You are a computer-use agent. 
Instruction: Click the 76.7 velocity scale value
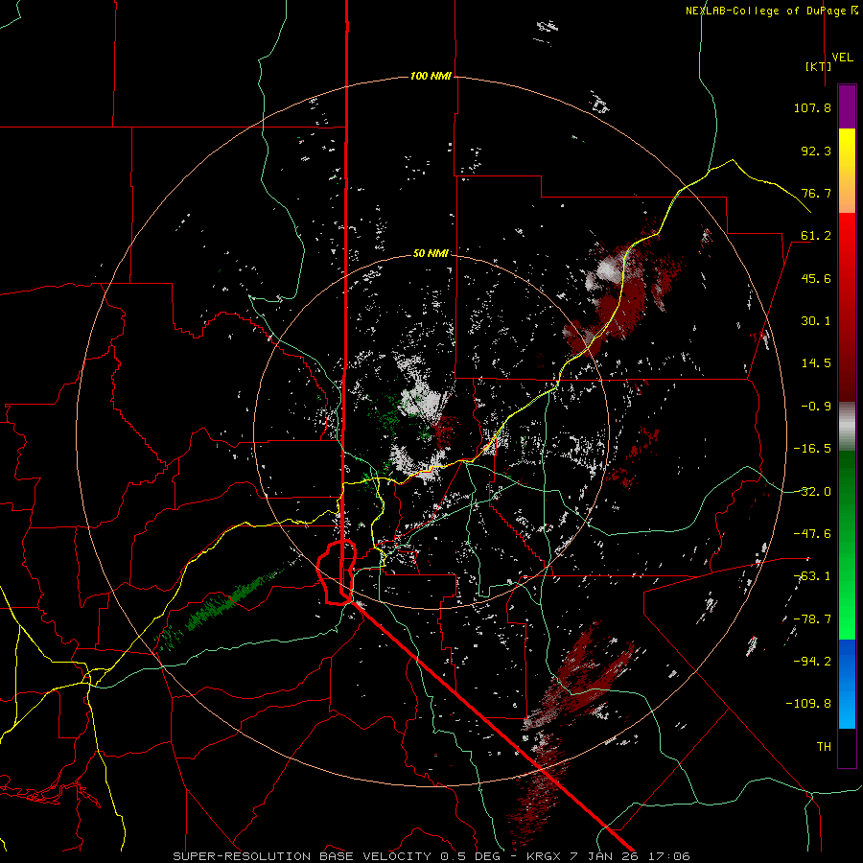816,193
